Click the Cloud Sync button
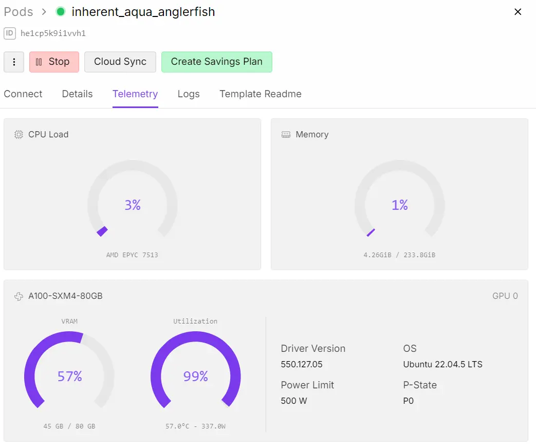The image size is (536, 447). (x=120, y=62)
